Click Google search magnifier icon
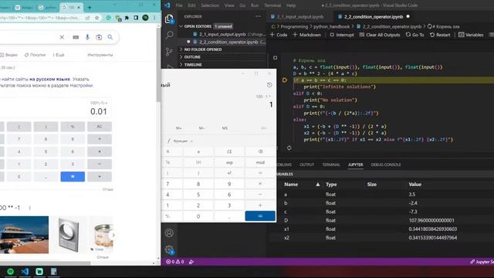 [x=110, y=37]
